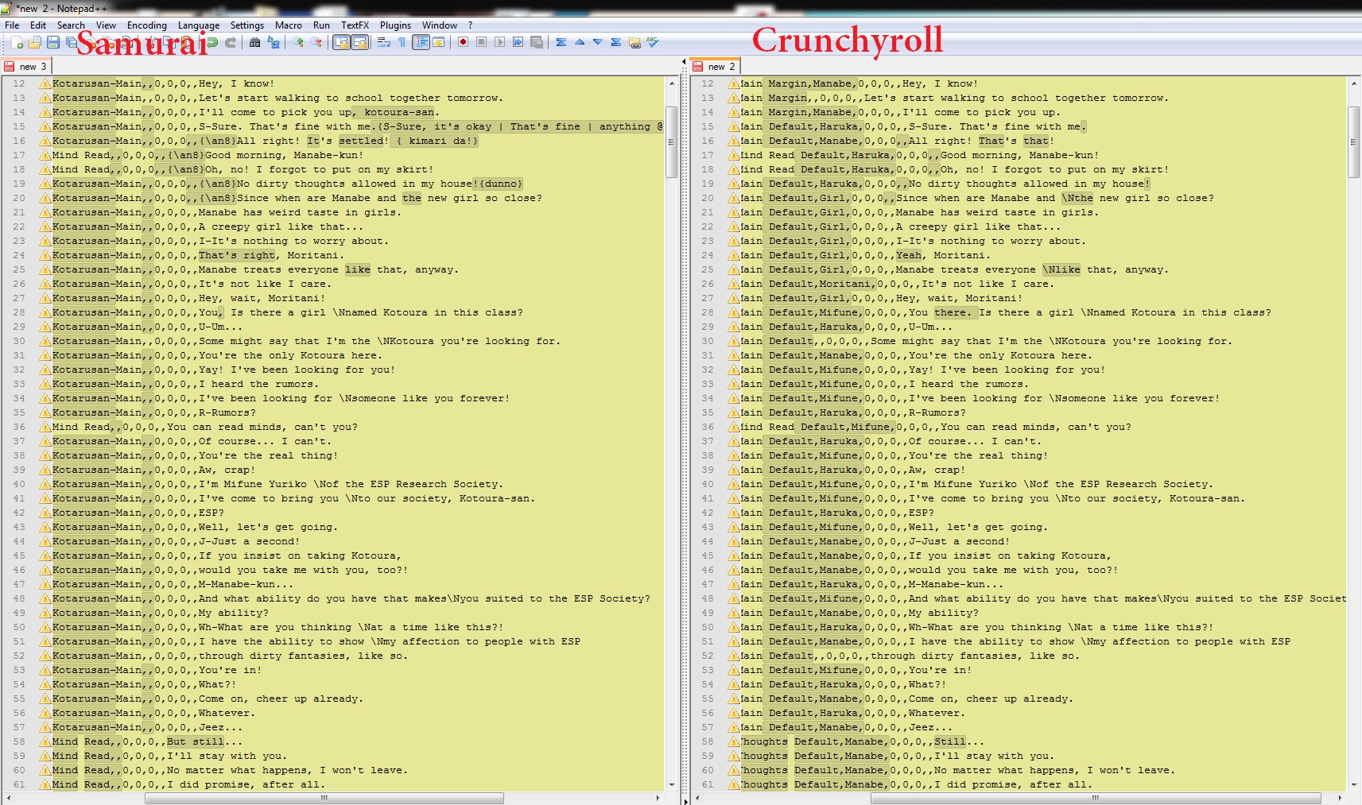The image size is (1362, 805).
Task: Click the left pane vertical scrollbar thumb
Action: 671,141
